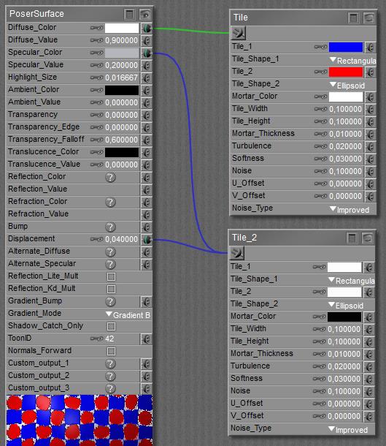Enable the Shadow_Catch_Only checkbox
This screenshot has width=386, height=446.
(111, 326)
